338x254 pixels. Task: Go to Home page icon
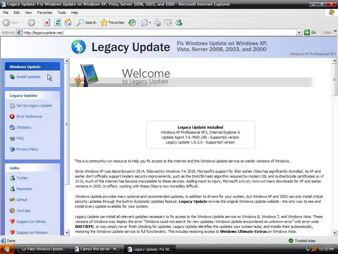point(68,22)
